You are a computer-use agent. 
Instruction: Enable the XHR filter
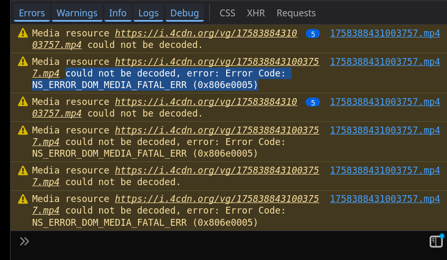[256, 13]
